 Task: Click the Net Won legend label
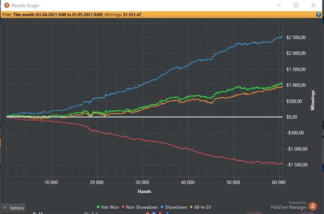110,207
